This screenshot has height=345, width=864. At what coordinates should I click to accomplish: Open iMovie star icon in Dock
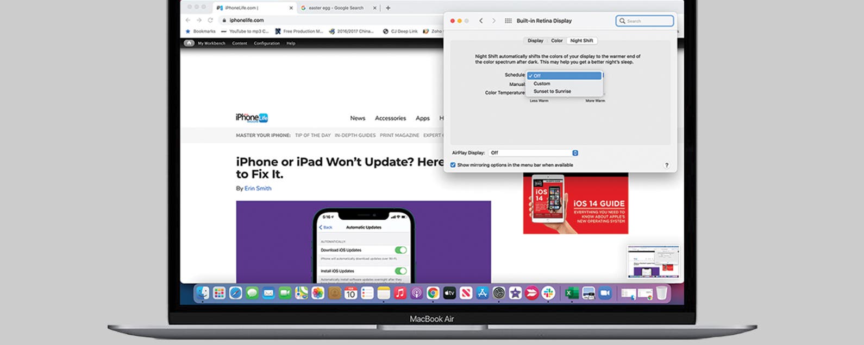515,293
